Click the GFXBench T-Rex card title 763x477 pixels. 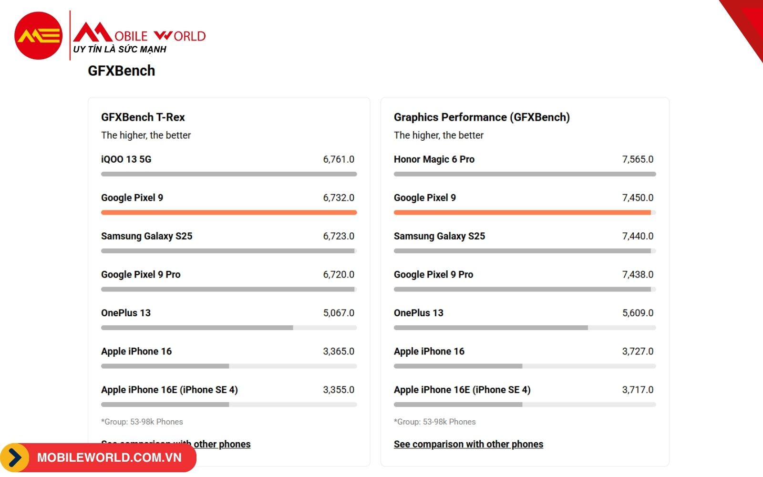(143, 117)
